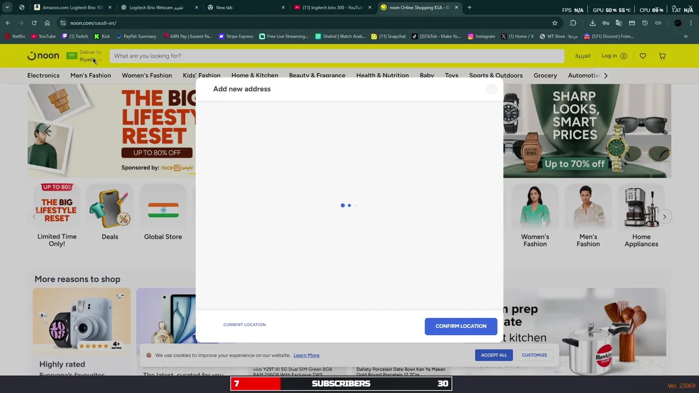Image resolution: width=699 pixels, height=393 pixels.
Task: Open the Deals category thumbnail
Action: click(110, 212)
